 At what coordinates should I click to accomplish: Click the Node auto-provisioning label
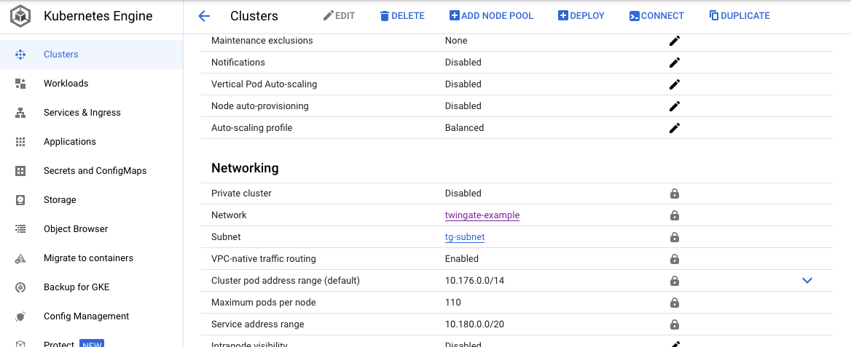coord(259,105)
